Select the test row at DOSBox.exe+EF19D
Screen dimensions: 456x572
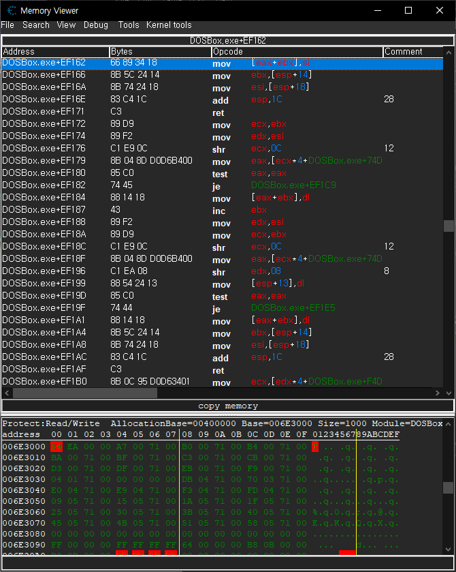(222, 296)
